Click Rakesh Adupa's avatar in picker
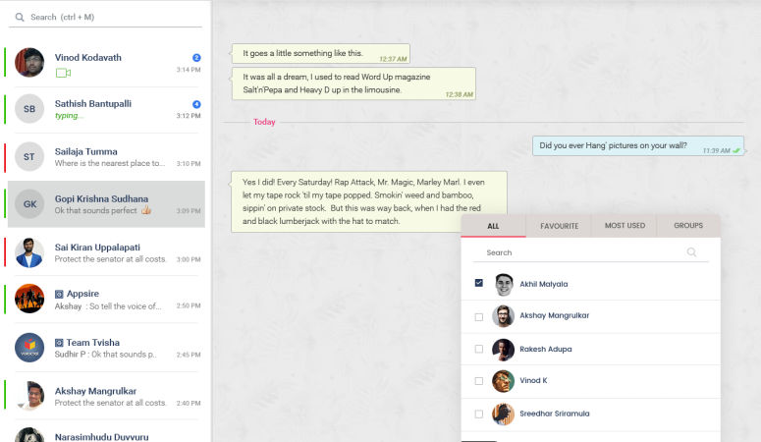761x442 pixels. coord(504,350)
